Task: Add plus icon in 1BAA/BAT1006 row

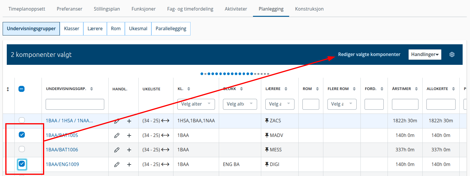Action: click(129, 150)
